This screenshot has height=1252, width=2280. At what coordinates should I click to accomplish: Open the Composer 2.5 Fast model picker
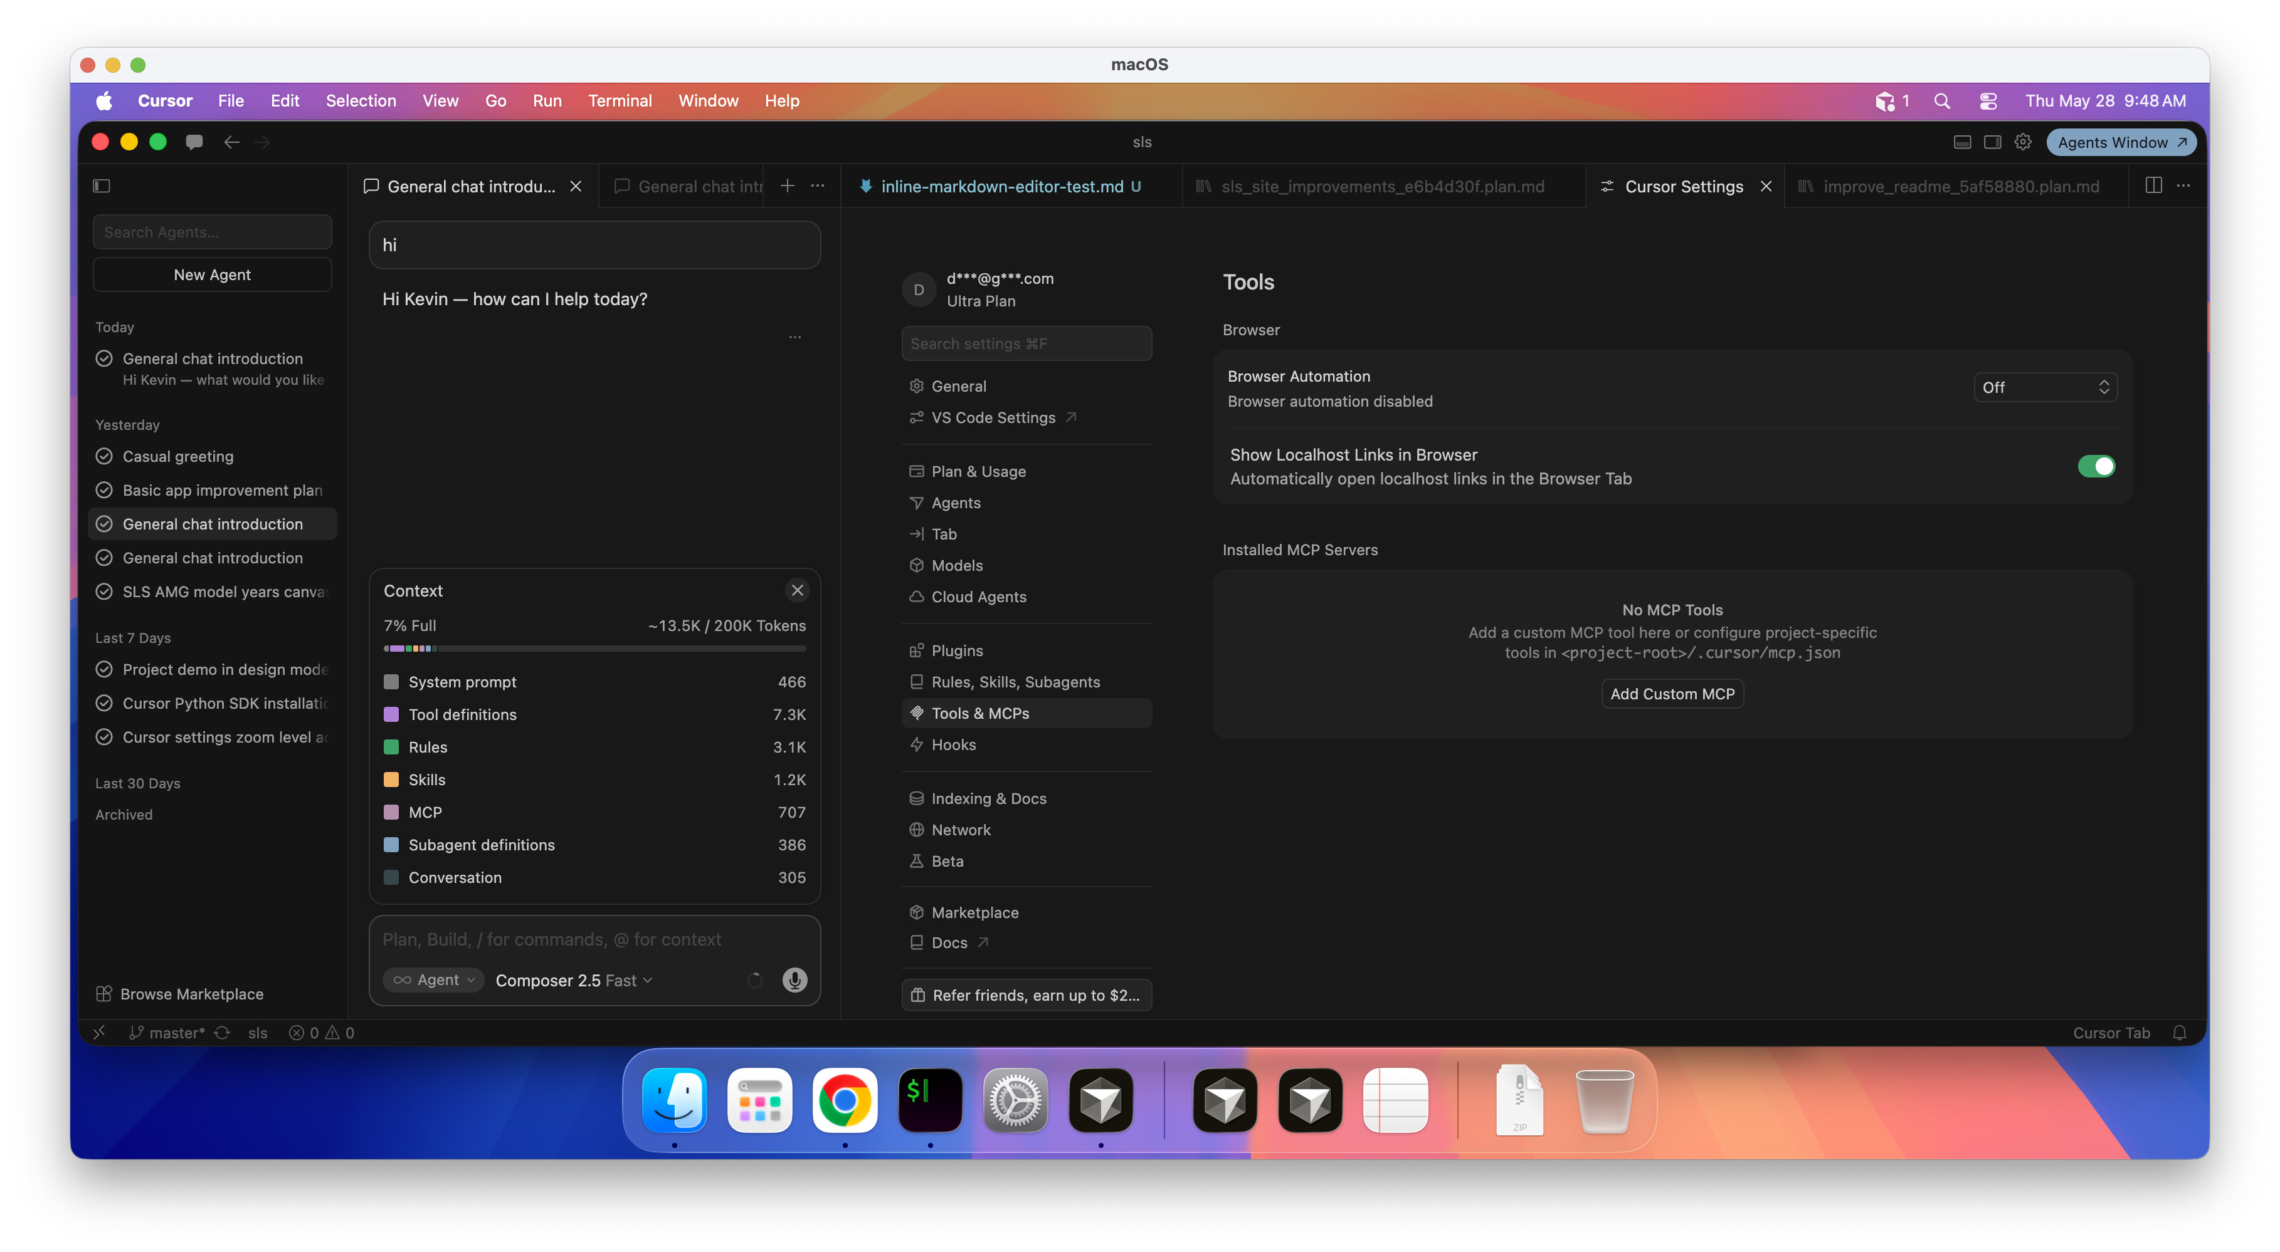574,979
